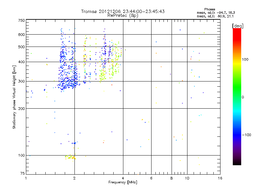259x194 pixels.
Task: Click the "Frequency [MHz]" axis label
Action: 123,182
